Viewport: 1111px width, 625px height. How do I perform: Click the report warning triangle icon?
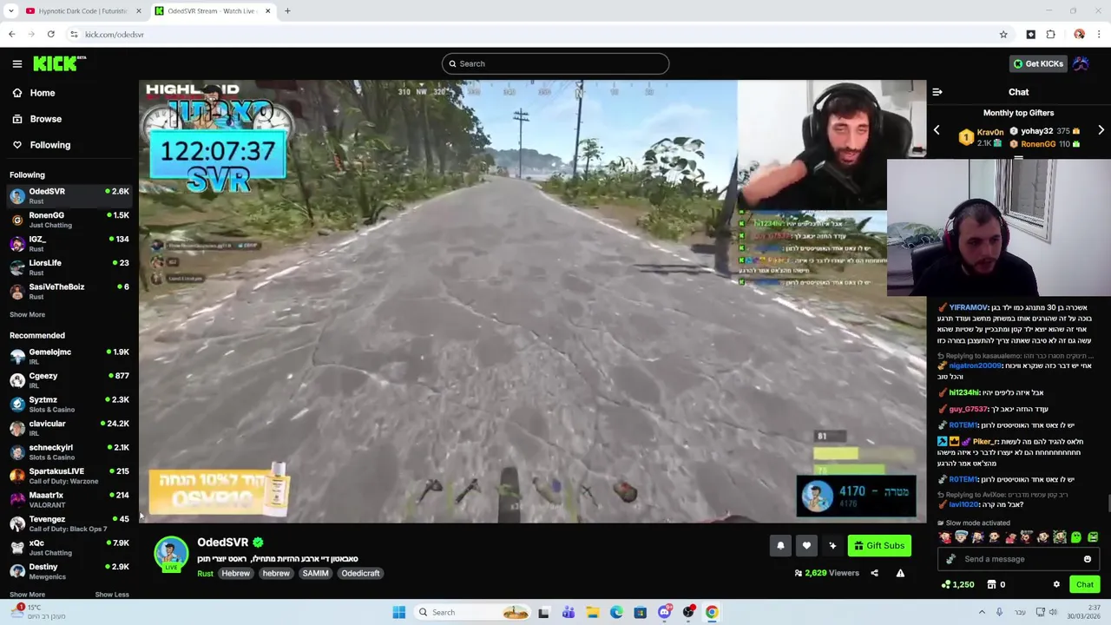(900, 573)
